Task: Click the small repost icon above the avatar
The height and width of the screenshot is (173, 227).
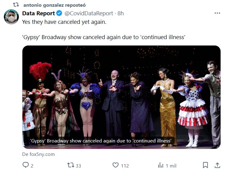Action: pos(16,5)
